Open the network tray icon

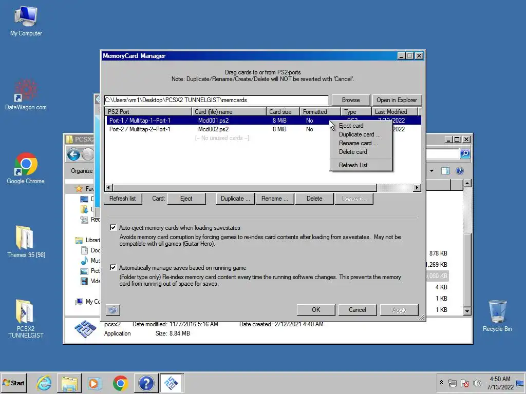[453, 383]
